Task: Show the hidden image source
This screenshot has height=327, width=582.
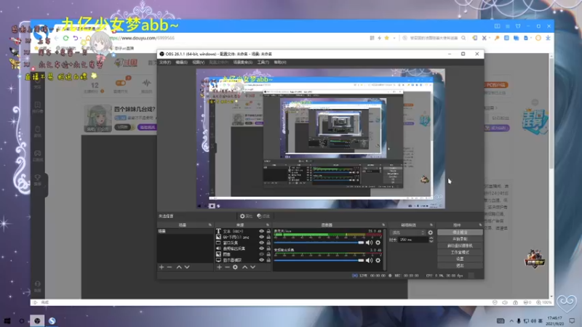Action: click(261, 254)
